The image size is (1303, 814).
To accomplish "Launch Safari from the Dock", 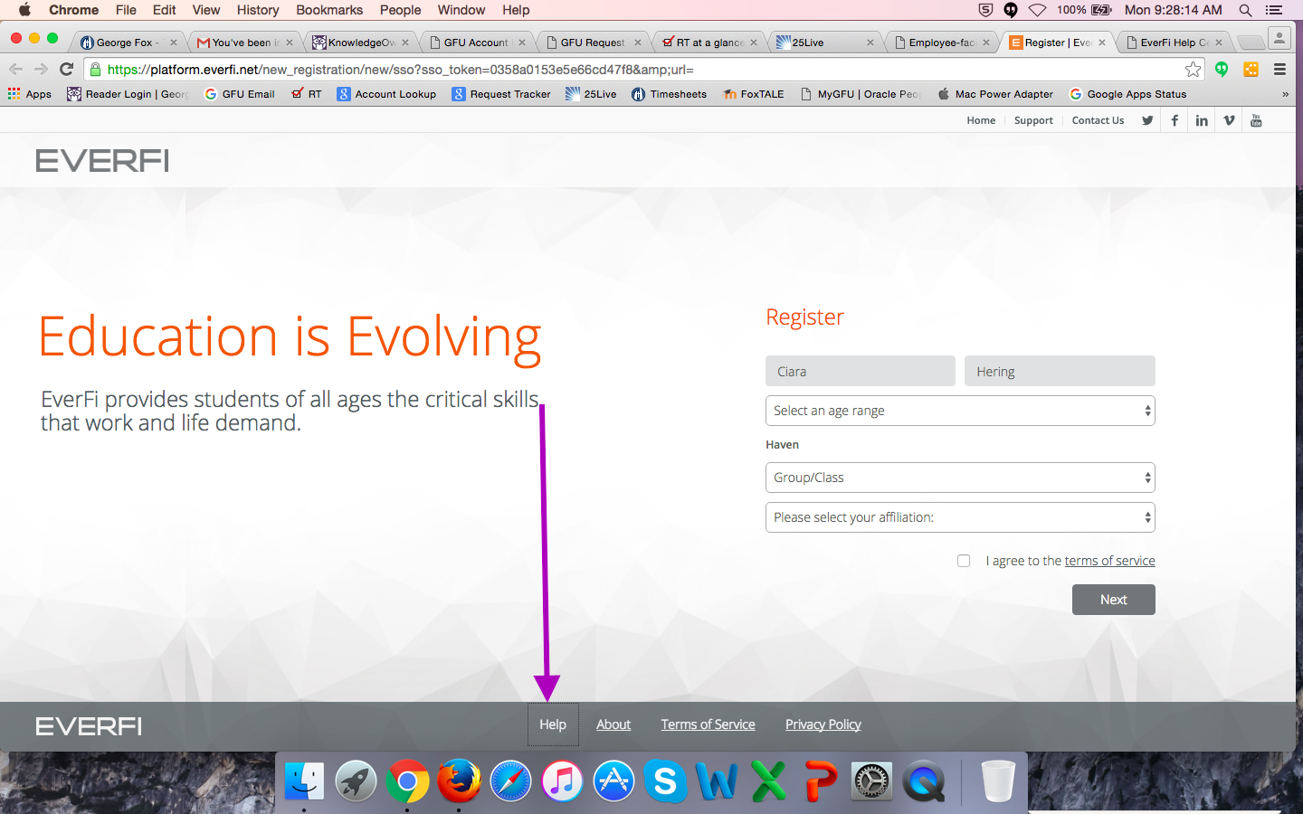I will [x=510, y=781].
